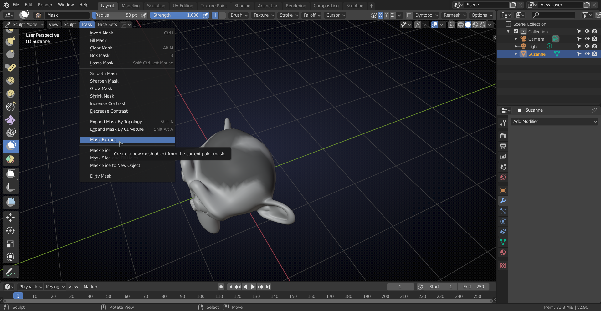Open the Render properties tab
601x311 pixels.
503,136
